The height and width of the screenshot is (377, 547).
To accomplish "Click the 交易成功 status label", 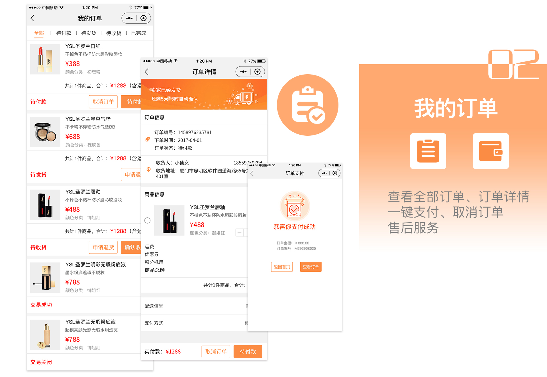I will pos(41,305).
